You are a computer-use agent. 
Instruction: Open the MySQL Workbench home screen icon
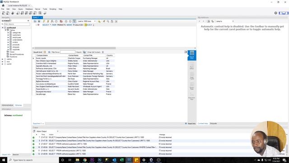pyautogui.click(x=3, y=5)
